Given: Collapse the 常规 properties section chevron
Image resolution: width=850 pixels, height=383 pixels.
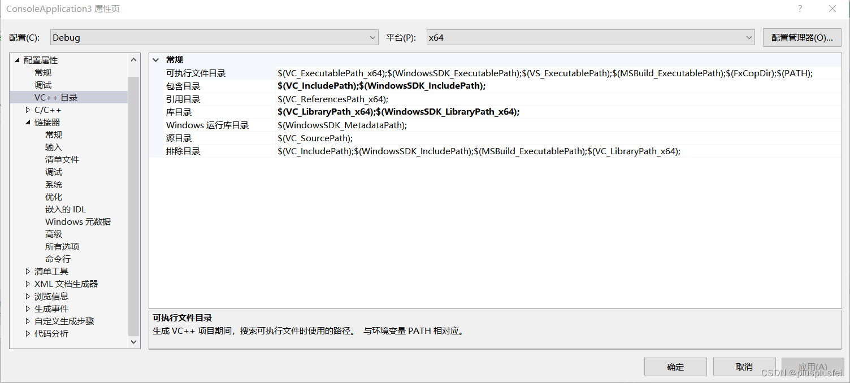Looking at the screenshot, I should coord(156,59).
